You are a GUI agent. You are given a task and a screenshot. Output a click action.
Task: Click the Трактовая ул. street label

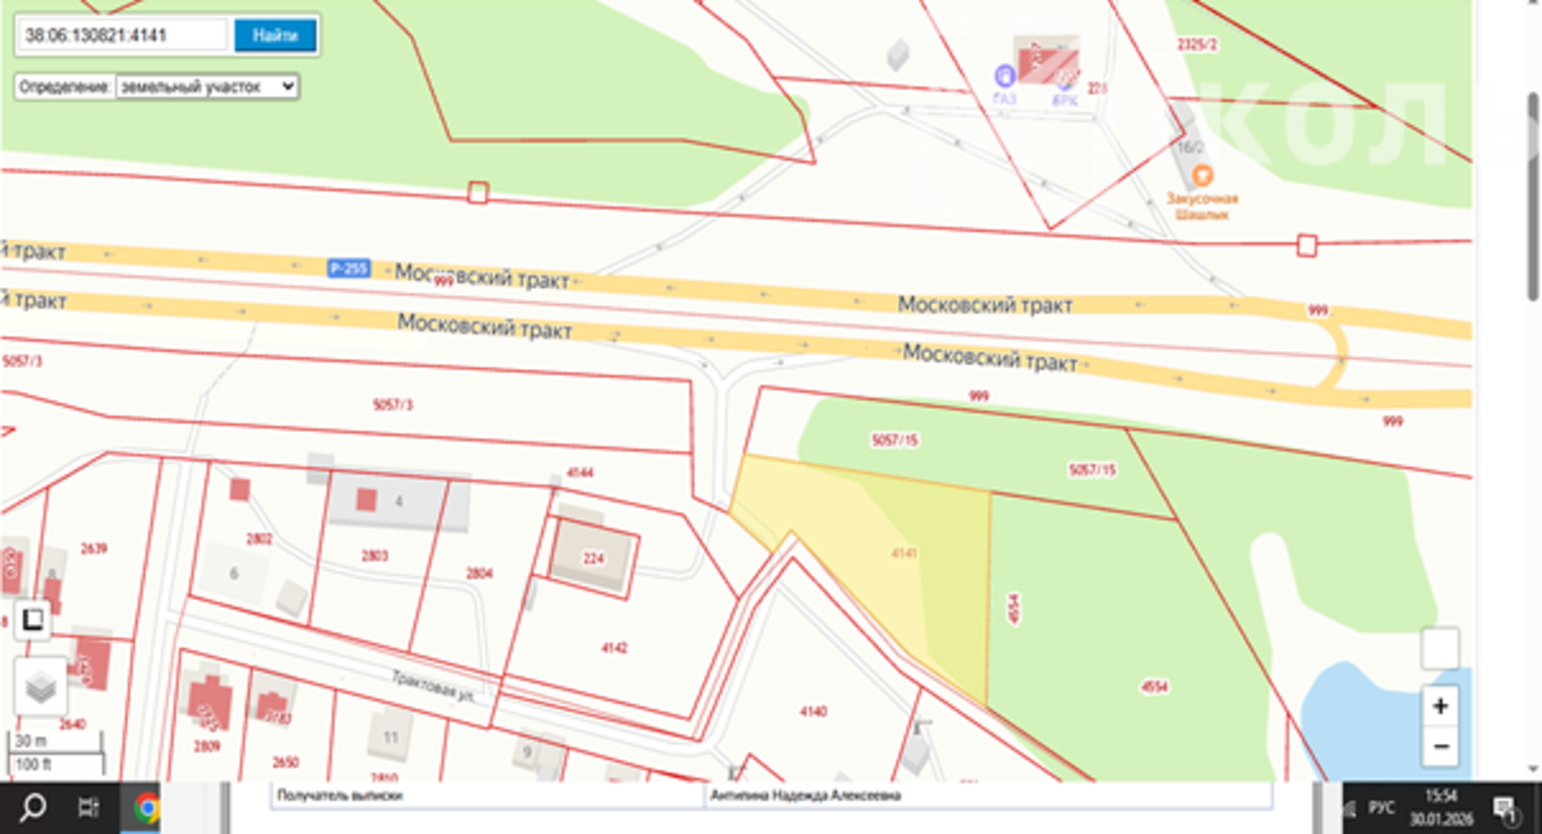tap(433, 685)
